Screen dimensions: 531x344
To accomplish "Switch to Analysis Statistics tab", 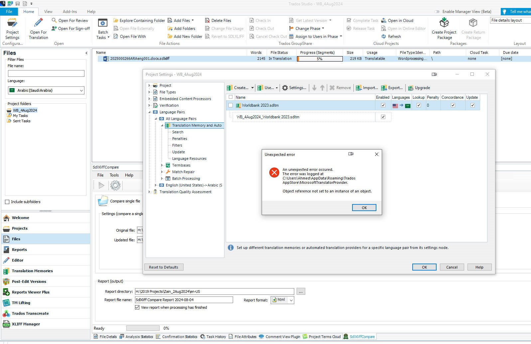I will 136,337.
